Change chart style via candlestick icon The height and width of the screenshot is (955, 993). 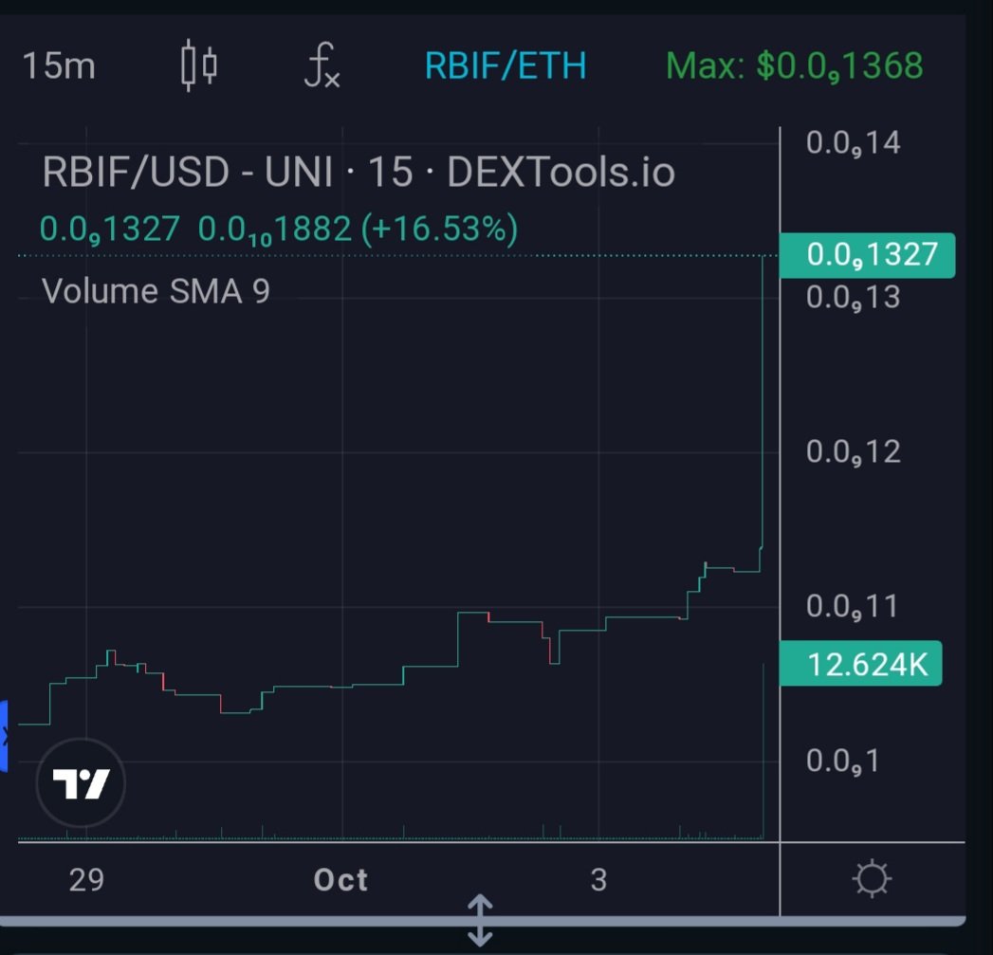click(x=199, y=65)
